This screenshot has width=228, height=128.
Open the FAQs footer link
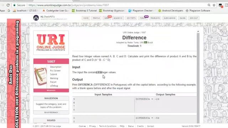pyautogui.click(x=122, y=126)
